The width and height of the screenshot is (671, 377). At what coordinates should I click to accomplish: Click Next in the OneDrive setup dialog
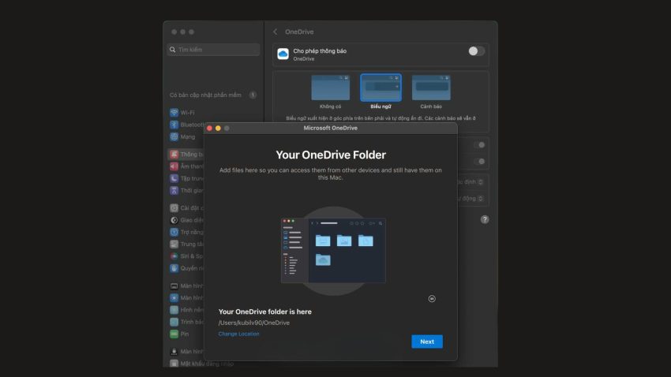click(426, 342)
